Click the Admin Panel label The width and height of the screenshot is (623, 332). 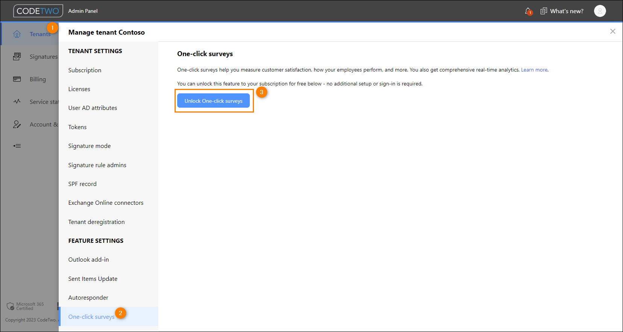click(83, 11)
